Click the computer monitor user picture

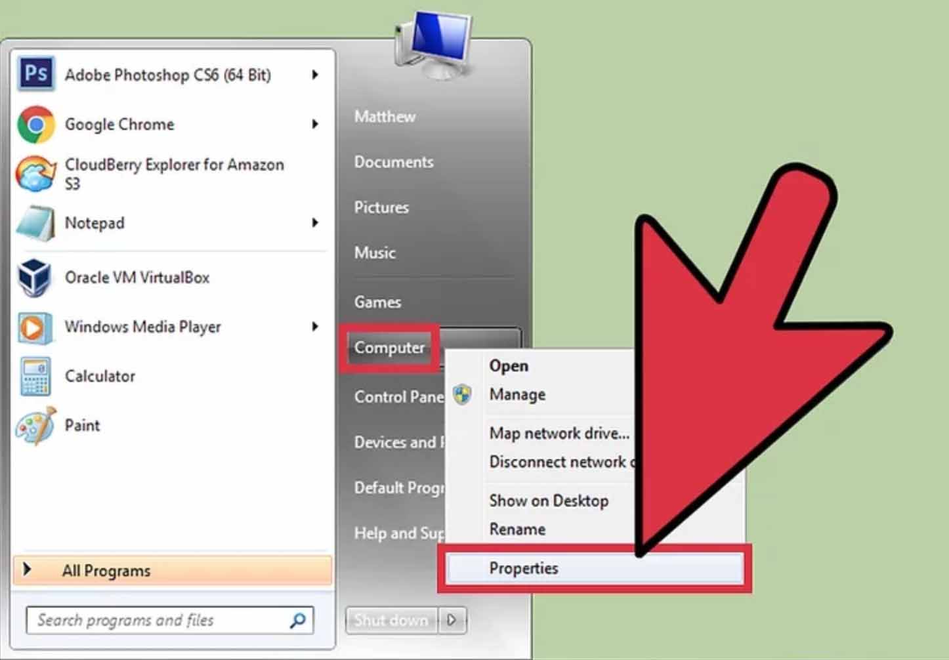(433, 45)
